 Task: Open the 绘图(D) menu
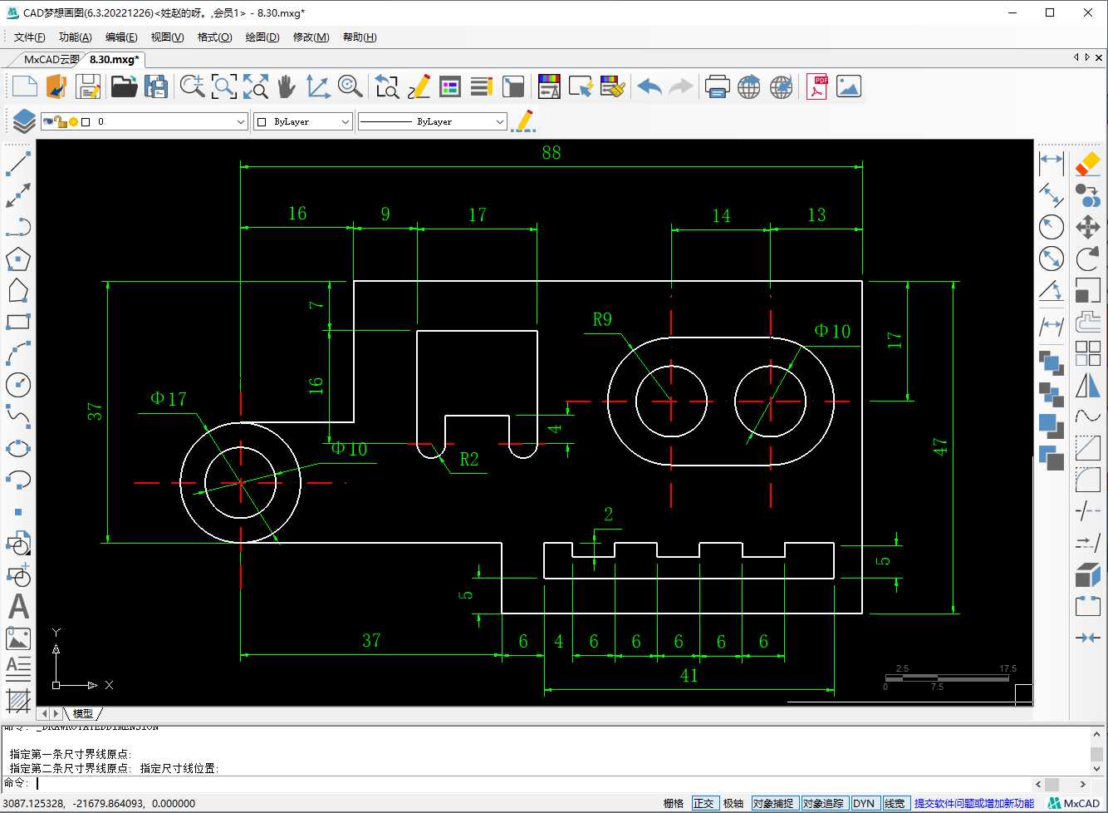click(x=262, y=37)
